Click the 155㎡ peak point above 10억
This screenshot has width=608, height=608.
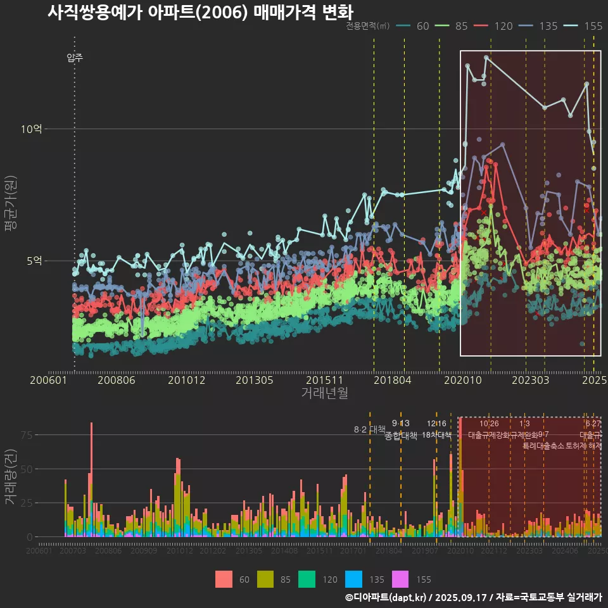click(x=486, y=58)
